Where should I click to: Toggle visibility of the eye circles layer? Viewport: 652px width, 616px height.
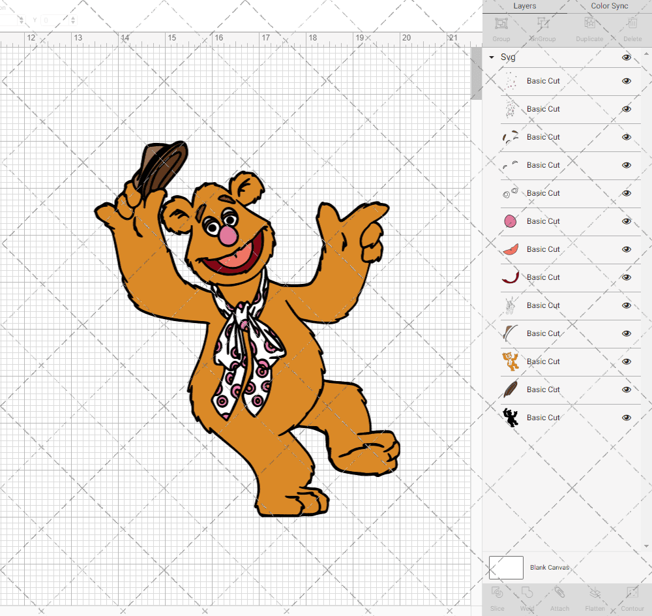pyautogui.click(x=627, y=193)
